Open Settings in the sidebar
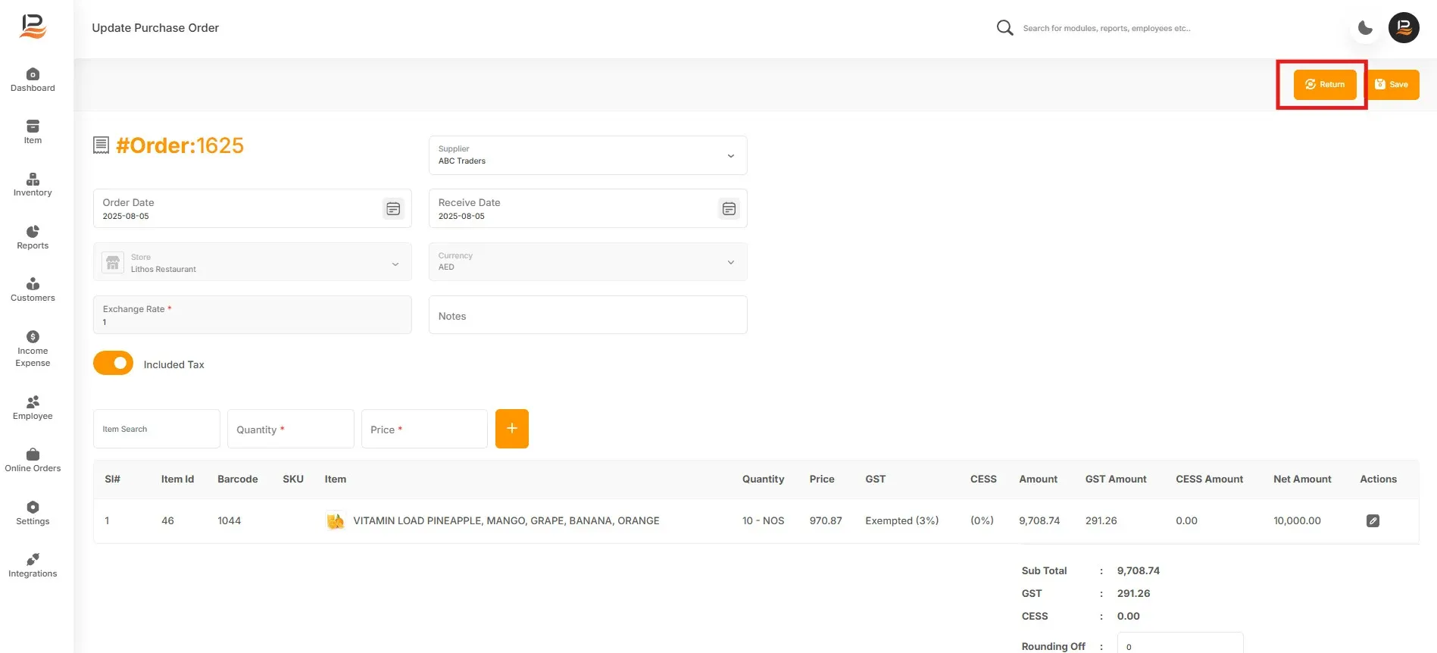Image resolution: width=1437 pixels, height=653 pixels. click(x=33, y=513)
